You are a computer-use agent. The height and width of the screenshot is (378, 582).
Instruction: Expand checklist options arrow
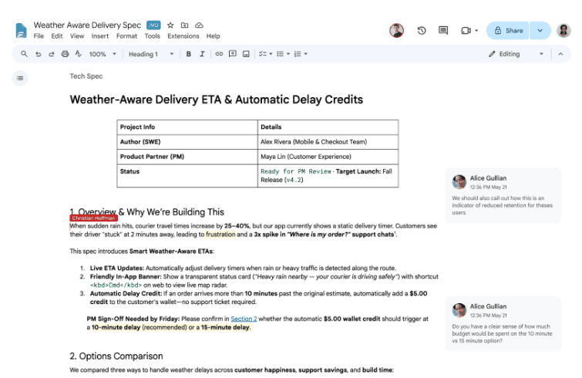[x=271, y=54]
